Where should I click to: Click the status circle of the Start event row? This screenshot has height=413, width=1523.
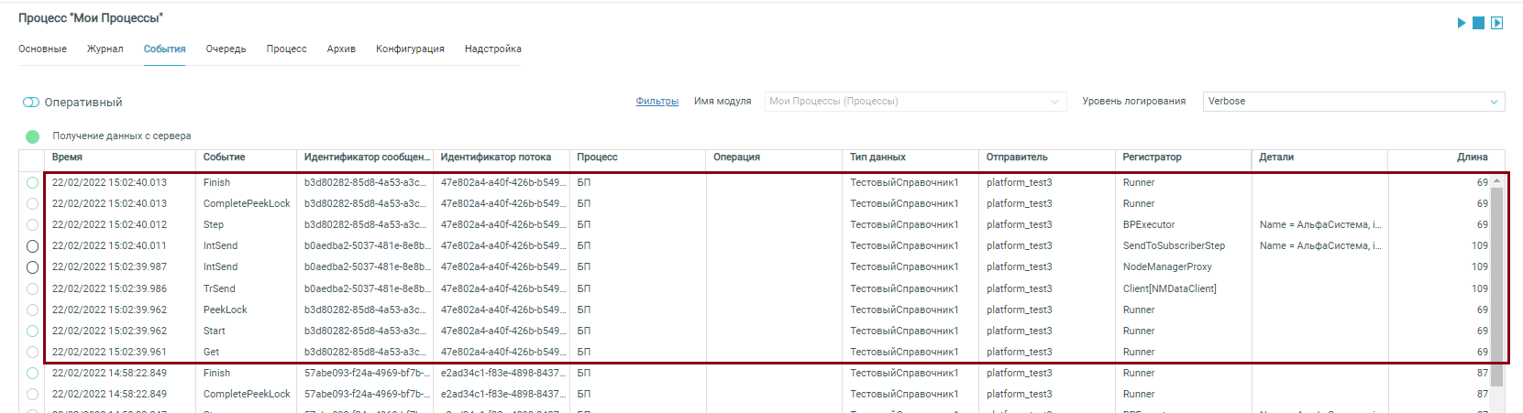[33, 331]
